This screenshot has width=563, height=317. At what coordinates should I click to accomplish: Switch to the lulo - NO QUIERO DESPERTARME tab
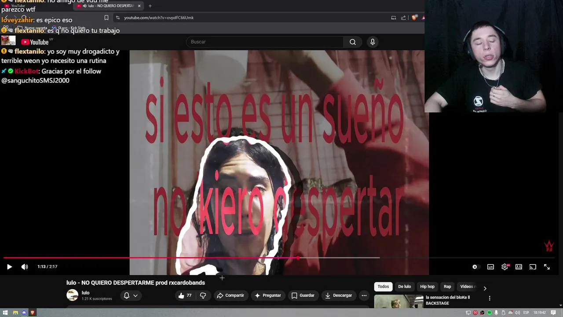pyautogui.click(x=109, y=6)
